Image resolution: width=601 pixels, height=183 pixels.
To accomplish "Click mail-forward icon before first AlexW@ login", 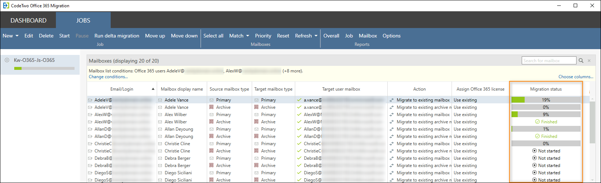I will (x=90, y=115).
